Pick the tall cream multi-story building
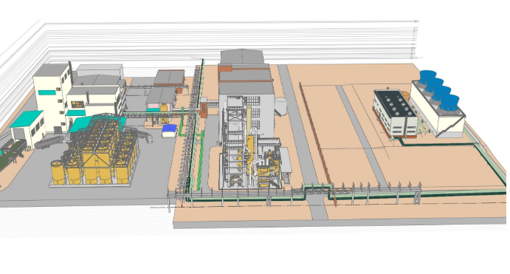This screenshot has height=274, width=510. [x=52, y=97]
